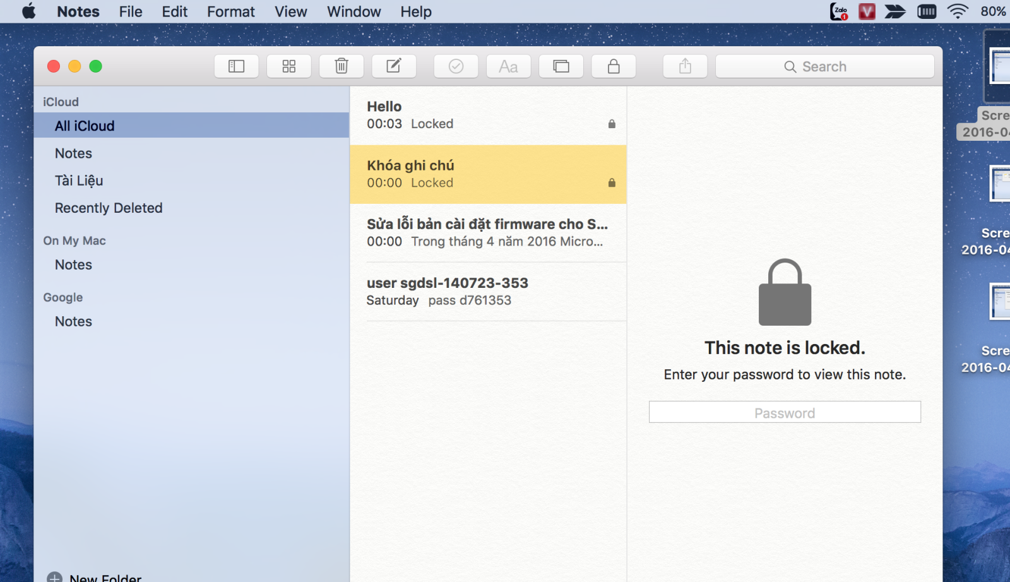1010x582 pixels.
Task: Click the red V menu bar icon
Action: 867,11
